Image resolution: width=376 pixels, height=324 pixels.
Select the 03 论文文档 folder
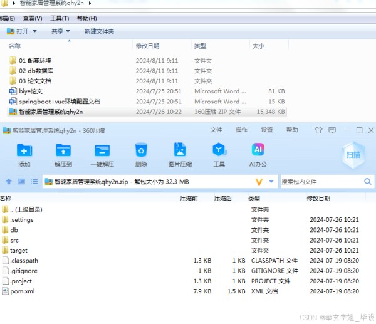coord(30,81)
